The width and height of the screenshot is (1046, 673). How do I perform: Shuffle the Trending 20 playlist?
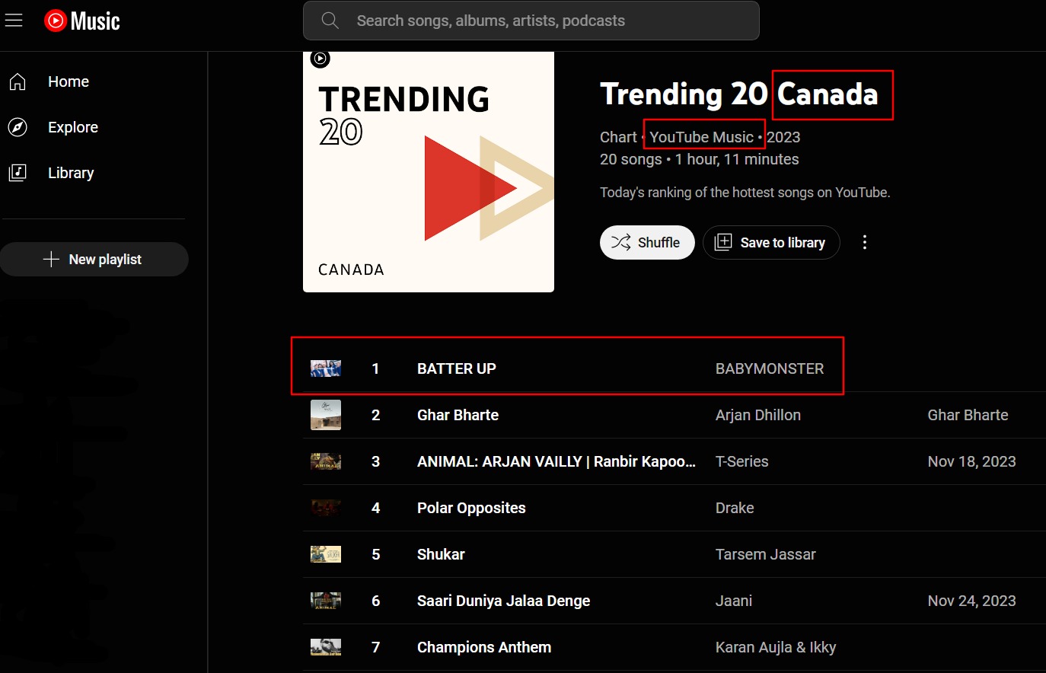pos(647,242)
